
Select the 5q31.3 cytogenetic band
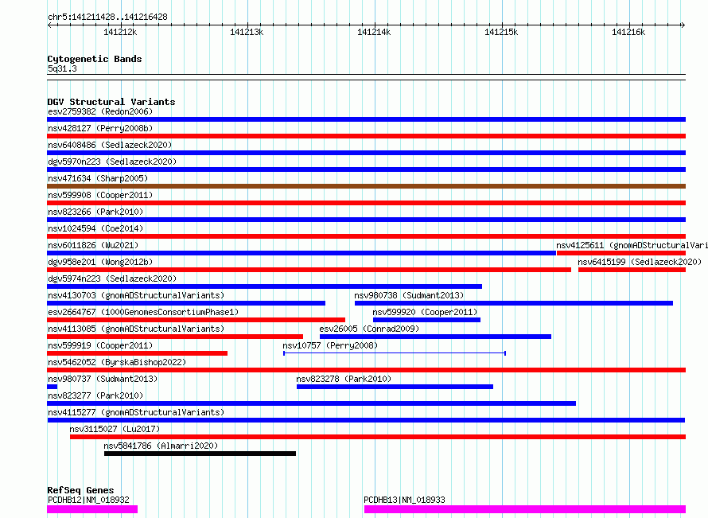(x=366, y=77)
